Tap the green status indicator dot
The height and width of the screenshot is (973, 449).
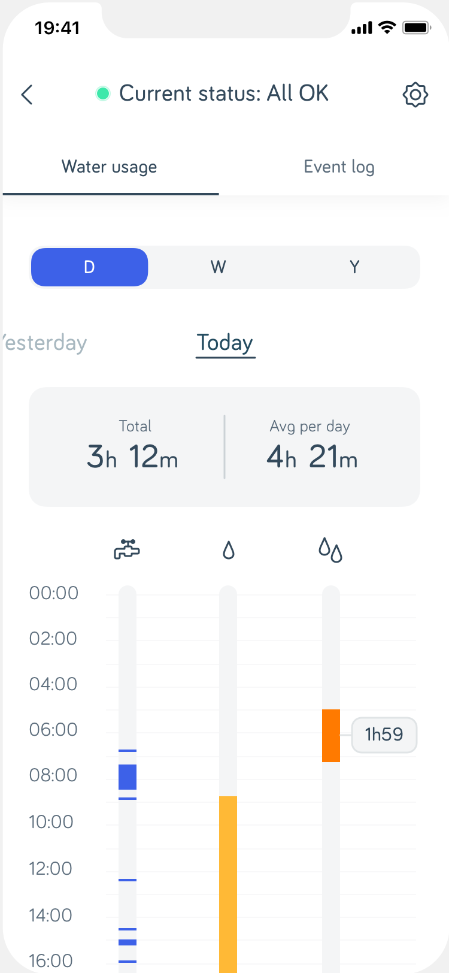click(103, 93)
